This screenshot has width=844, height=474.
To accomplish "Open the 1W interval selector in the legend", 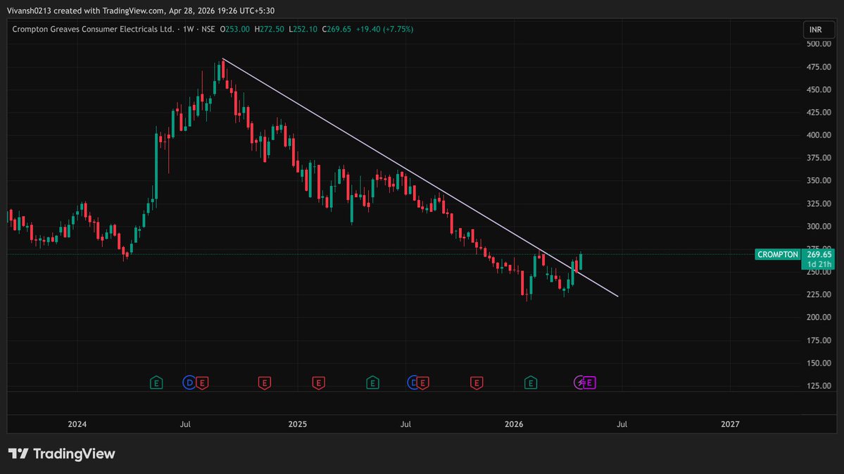I will point(188,30).
